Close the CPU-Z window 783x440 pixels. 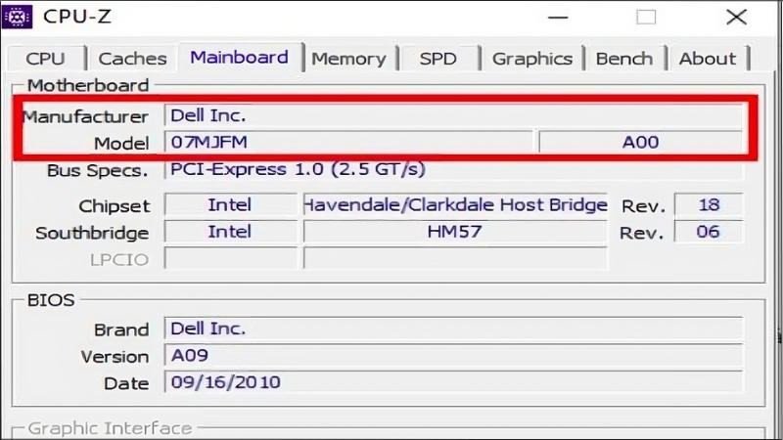[735, 17]
